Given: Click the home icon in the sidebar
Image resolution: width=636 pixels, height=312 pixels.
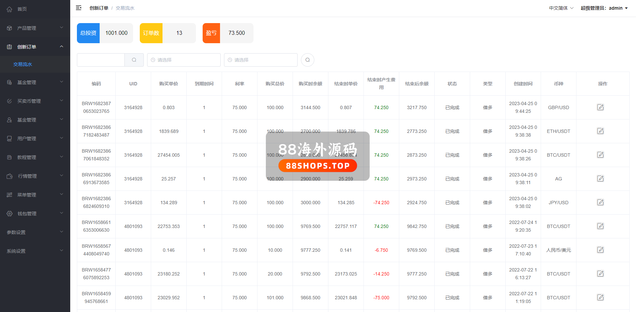Looking at the screenshot, I should pyautogui.click(x=9, y=9).
